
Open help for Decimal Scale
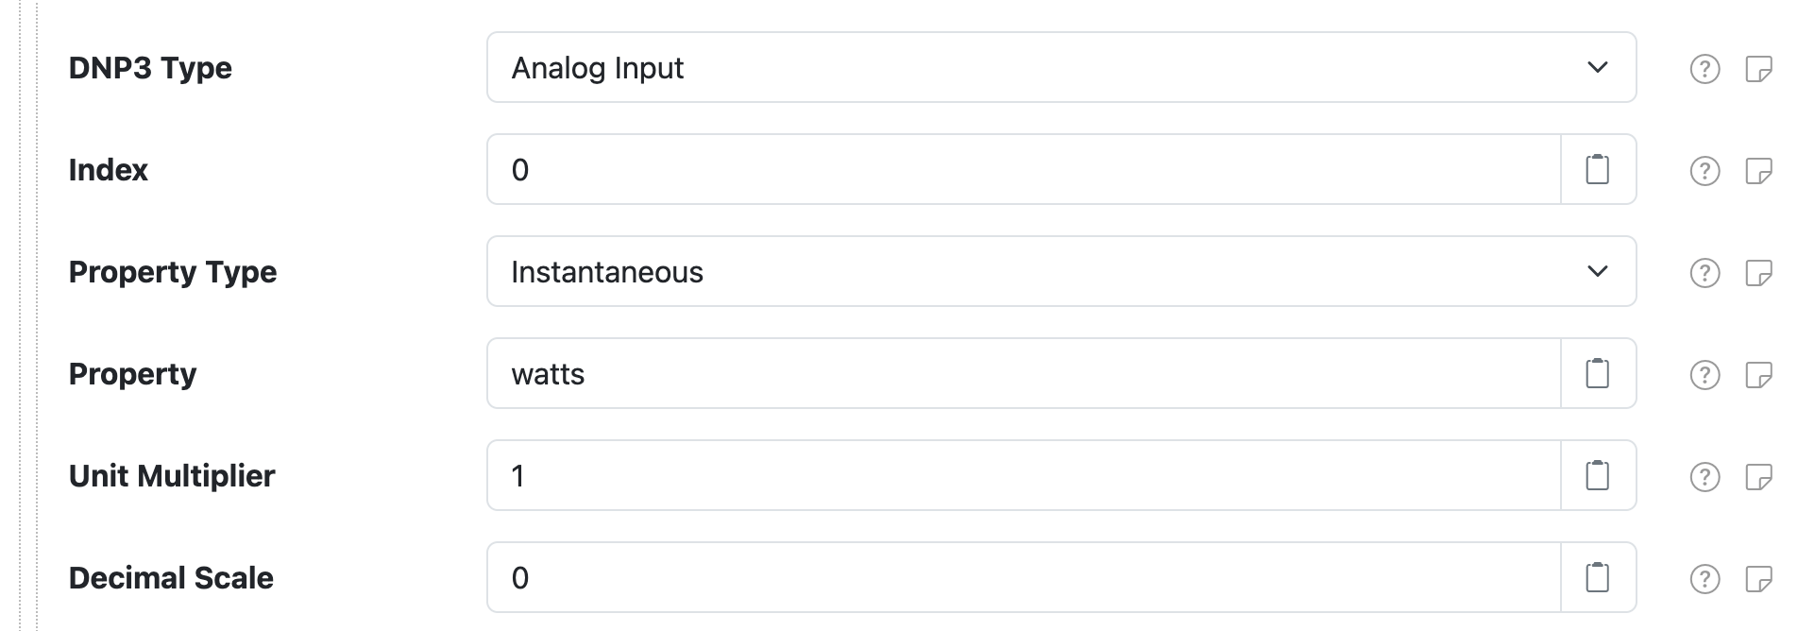coord(1703,577)
